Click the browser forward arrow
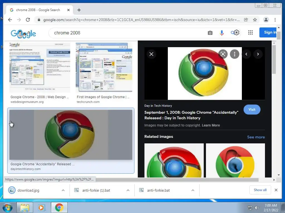This screenshot has width=285, height=213. [x=19, y=20]
